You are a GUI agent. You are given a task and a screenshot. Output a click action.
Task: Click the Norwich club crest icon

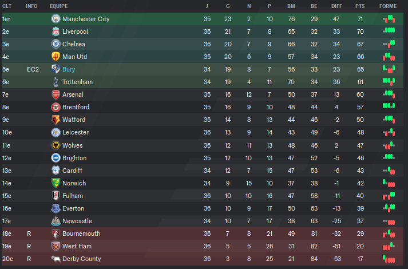tap(56, 183)
